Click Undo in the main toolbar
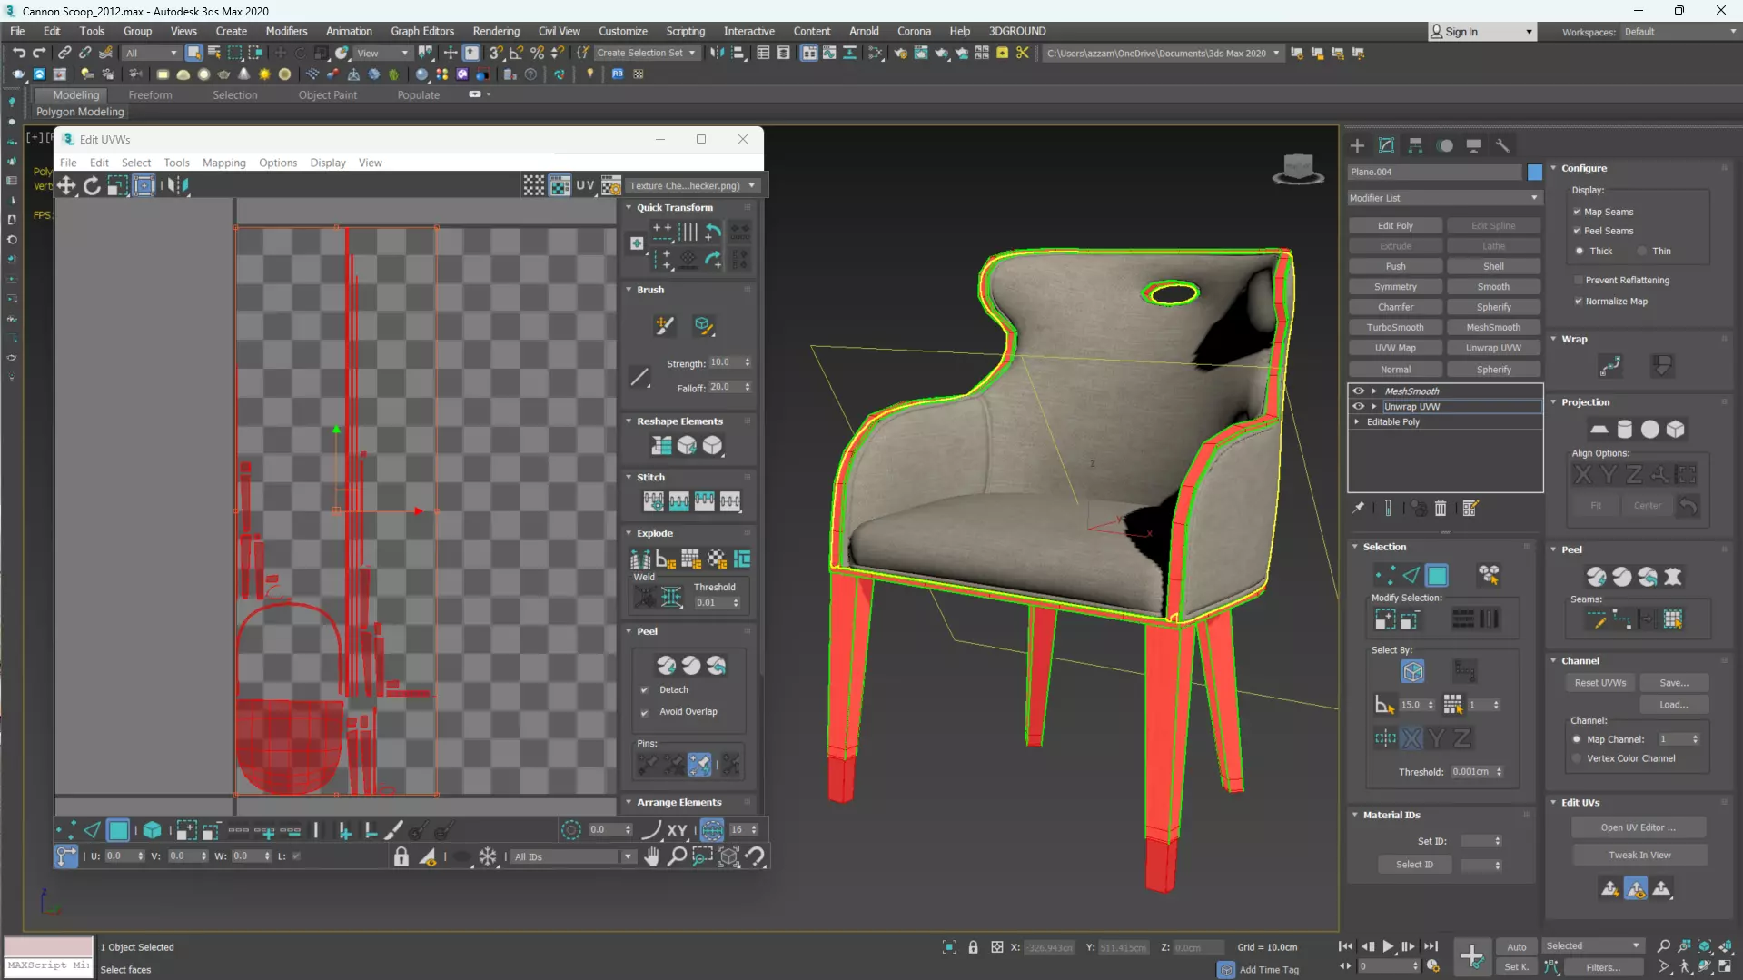1743x980 pixels. (19, 53)
